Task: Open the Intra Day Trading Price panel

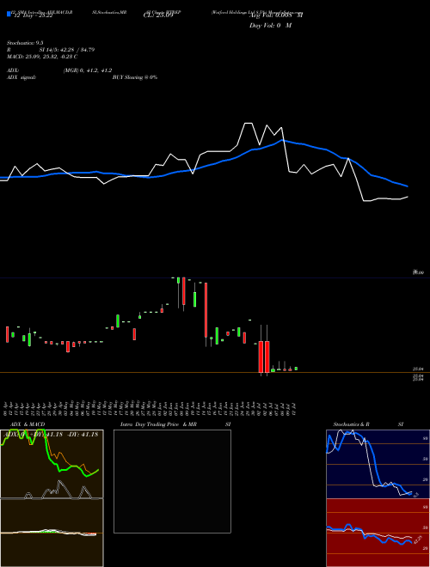Action: click(x=172, y=481)
